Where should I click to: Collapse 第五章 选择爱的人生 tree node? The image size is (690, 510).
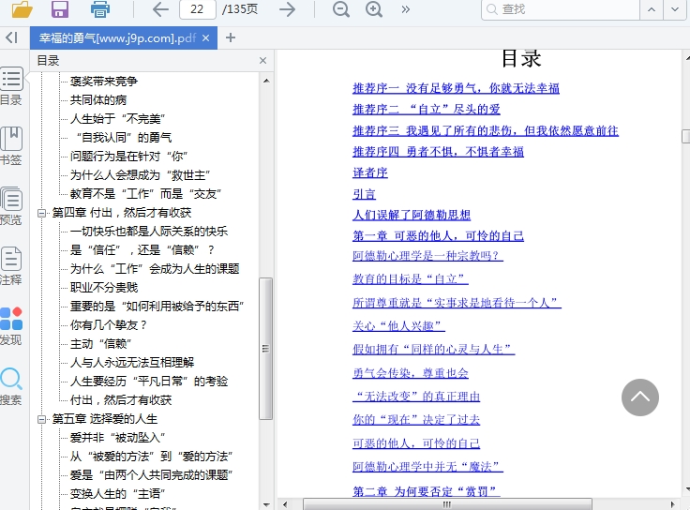tap(42, 419)
